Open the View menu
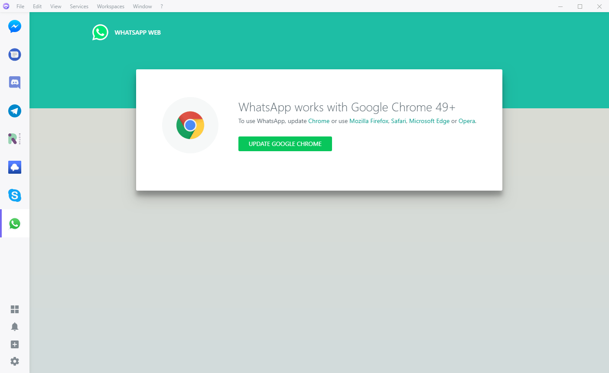 tap(55, 6)
